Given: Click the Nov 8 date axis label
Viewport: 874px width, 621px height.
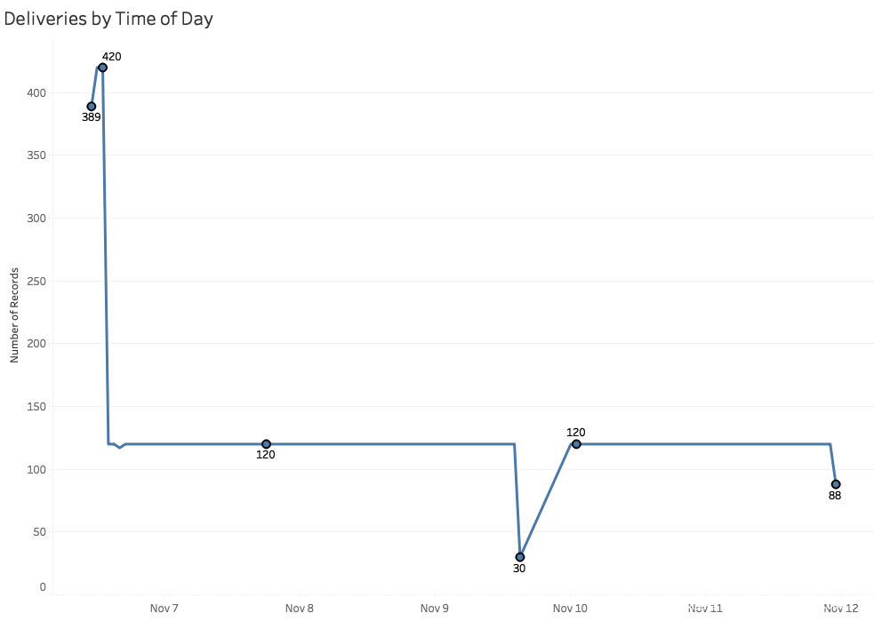Looking at the screenshot, I should coord(300,609).
